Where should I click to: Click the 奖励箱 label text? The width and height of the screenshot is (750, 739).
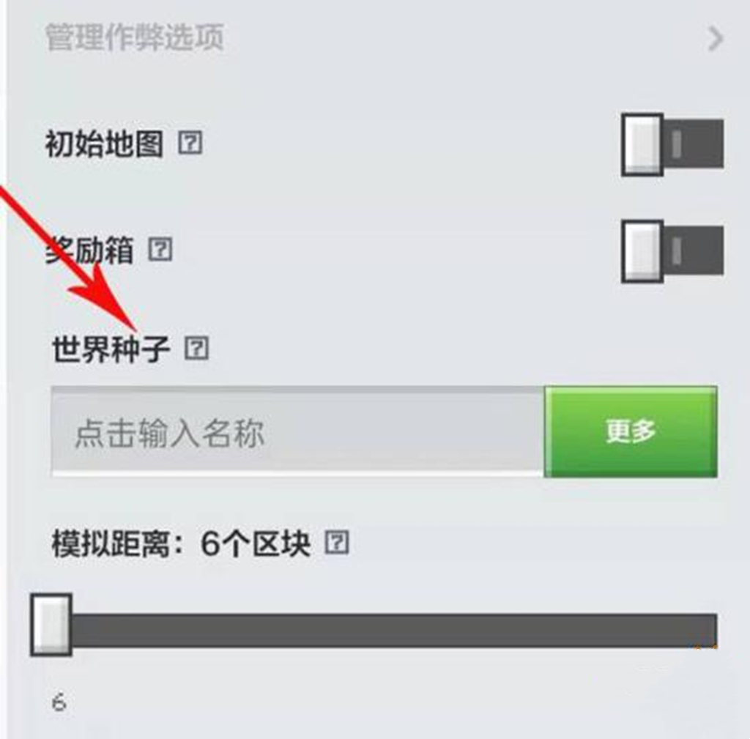(89, 250)
